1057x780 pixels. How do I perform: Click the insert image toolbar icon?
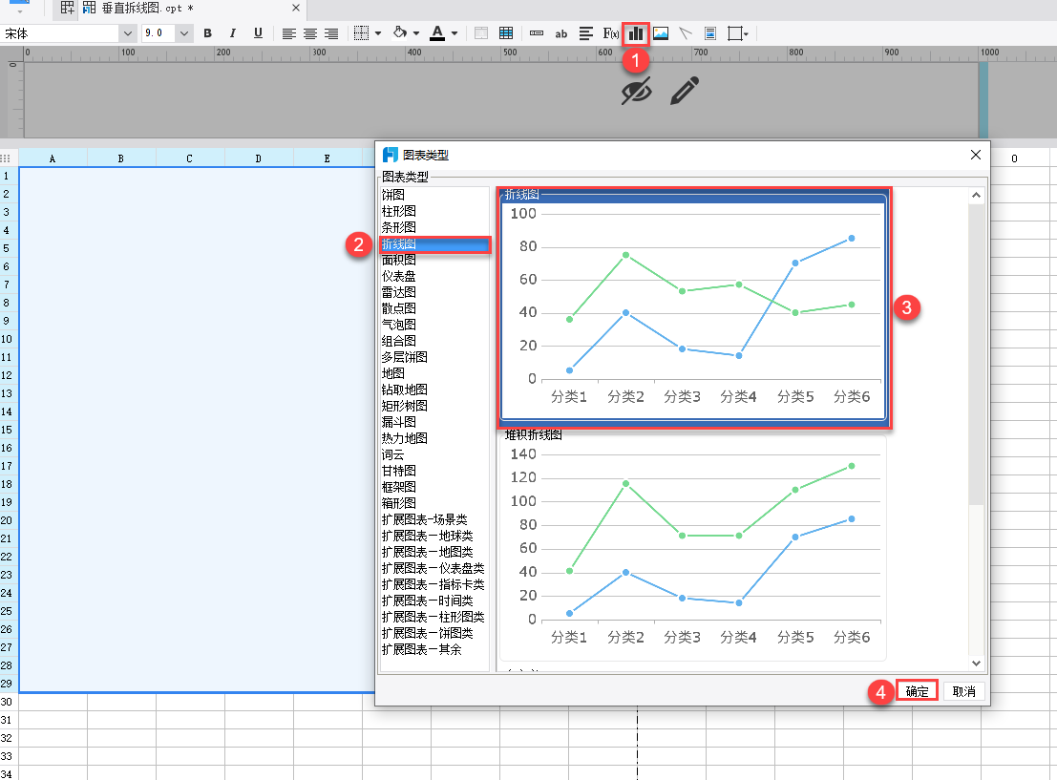pyautogui.click(x=661, y=33)
